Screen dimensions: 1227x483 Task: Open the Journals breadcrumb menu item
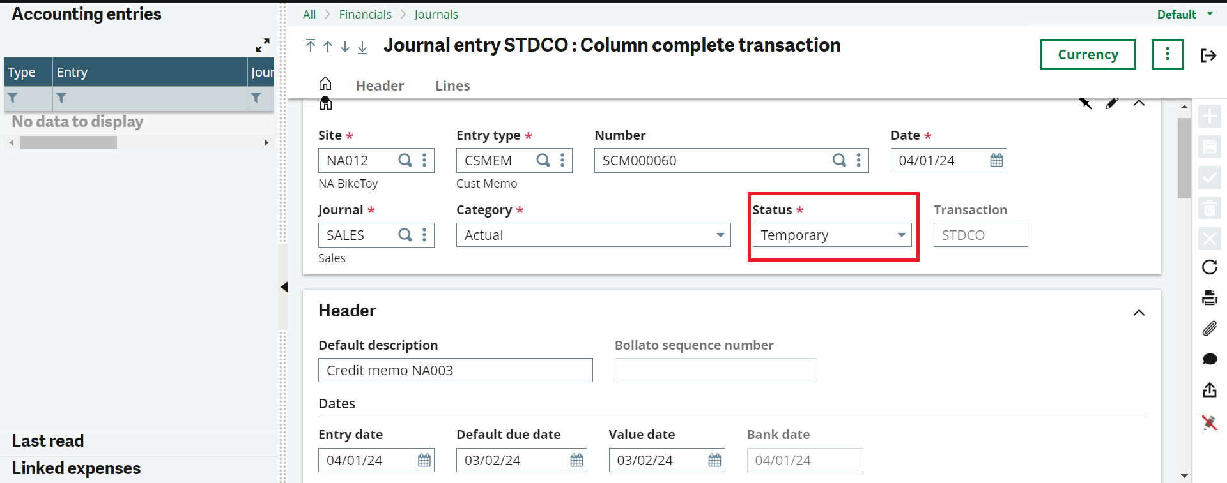[436, 13]
